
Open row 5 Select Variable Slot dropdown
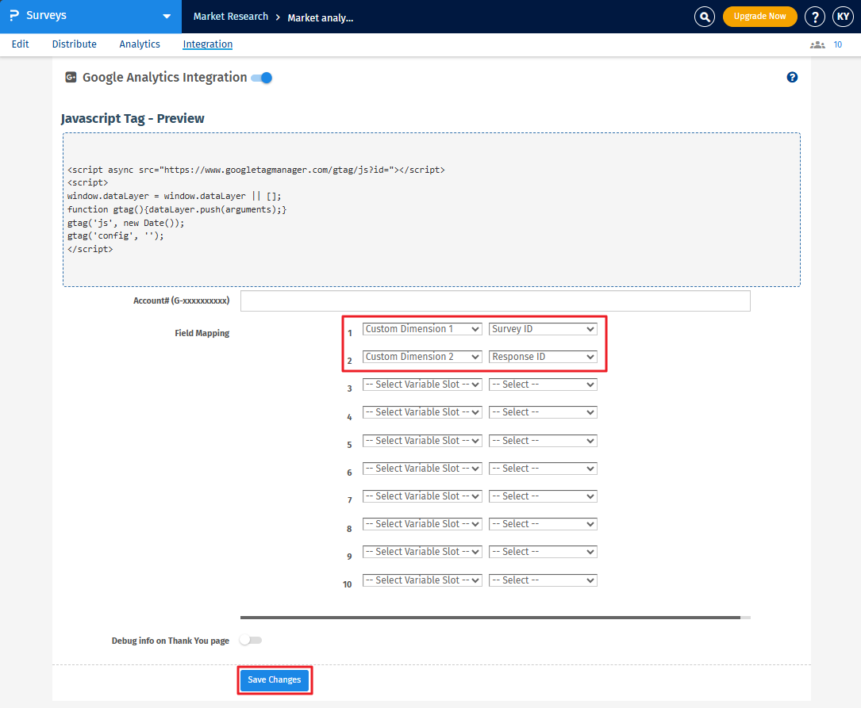click(422, 441)
